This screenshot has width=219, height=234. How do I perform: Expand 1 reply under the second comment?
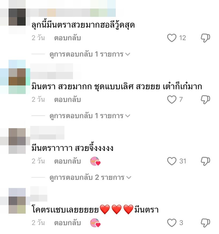tap(90, 116)
